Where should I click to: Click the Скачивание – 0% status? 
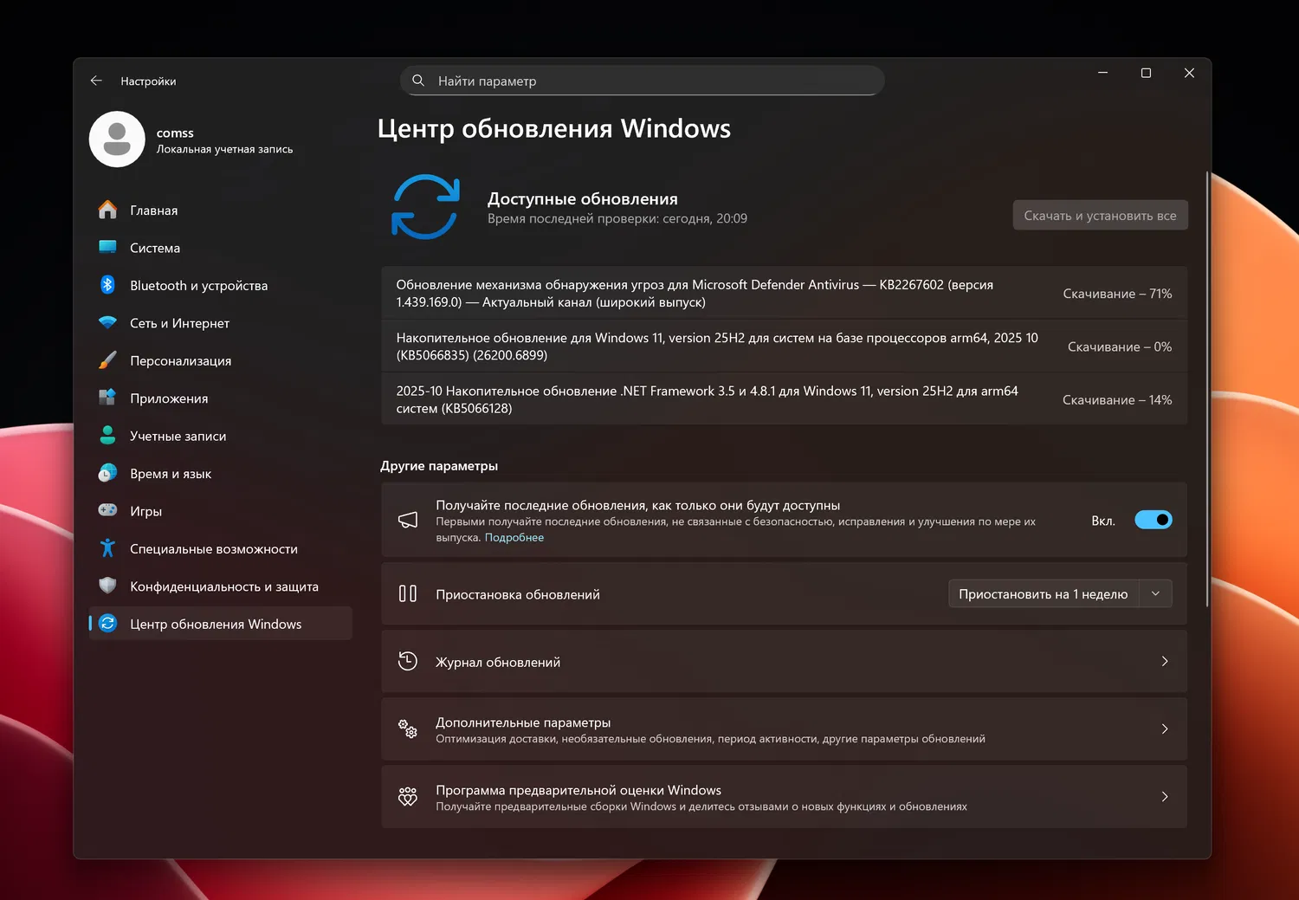point(1120,346)
